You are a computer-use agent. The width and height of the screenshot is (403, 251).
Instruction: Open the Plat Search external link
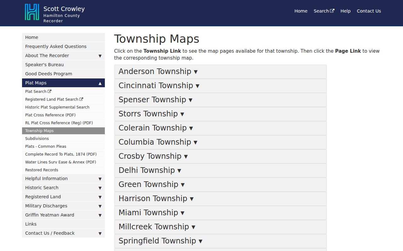(x=63, y=92)
